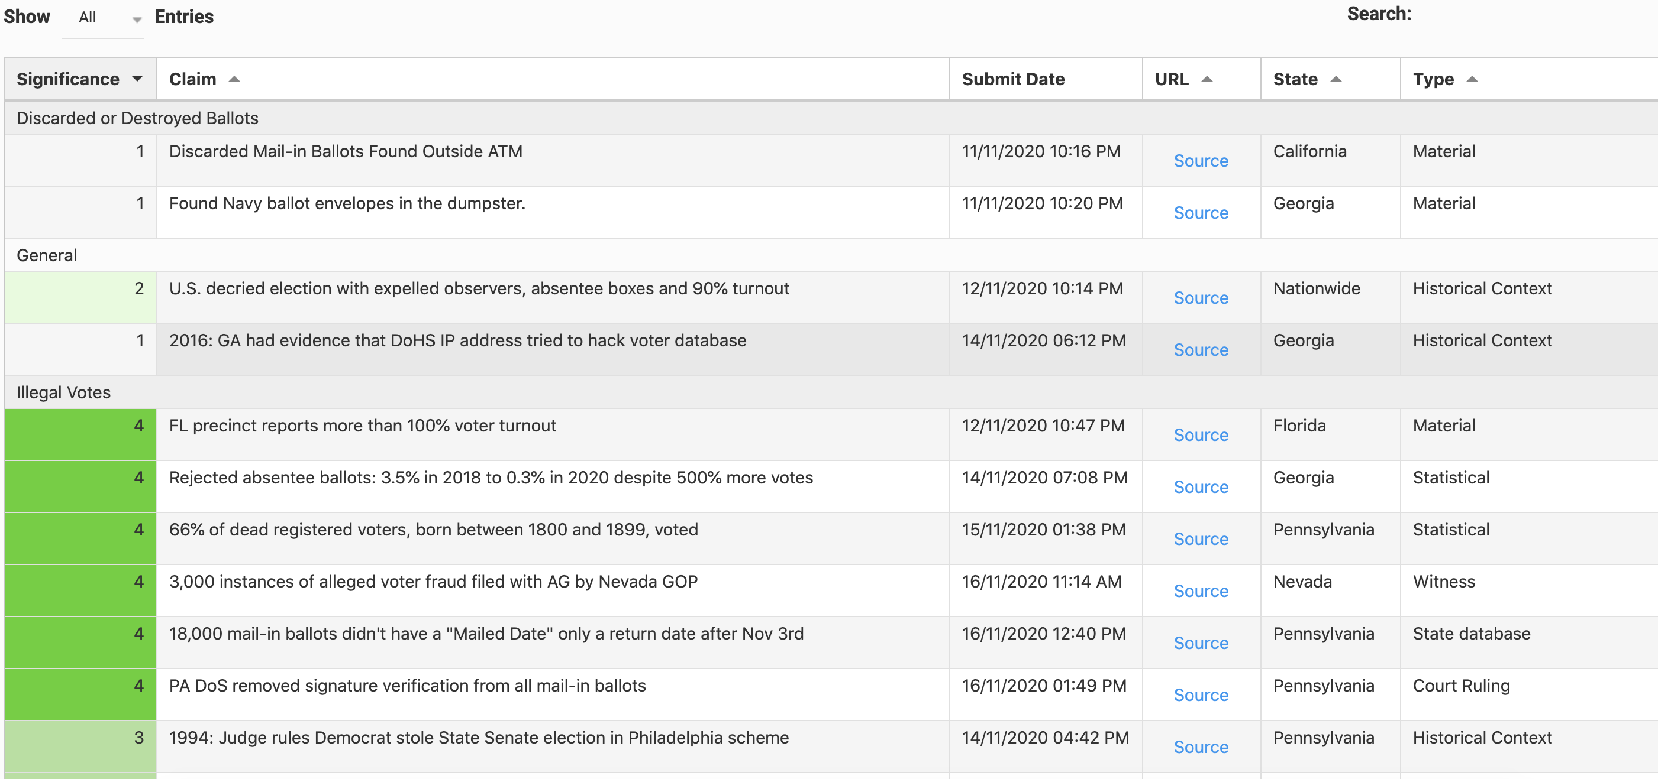Click significance cell 2 in U.S. decried row
The height and width of the screenshot is (779, 1658).
pos(80,297)
